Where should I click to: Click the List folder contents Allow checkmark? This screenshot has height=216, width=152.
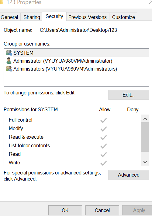[x=103, y=146]
